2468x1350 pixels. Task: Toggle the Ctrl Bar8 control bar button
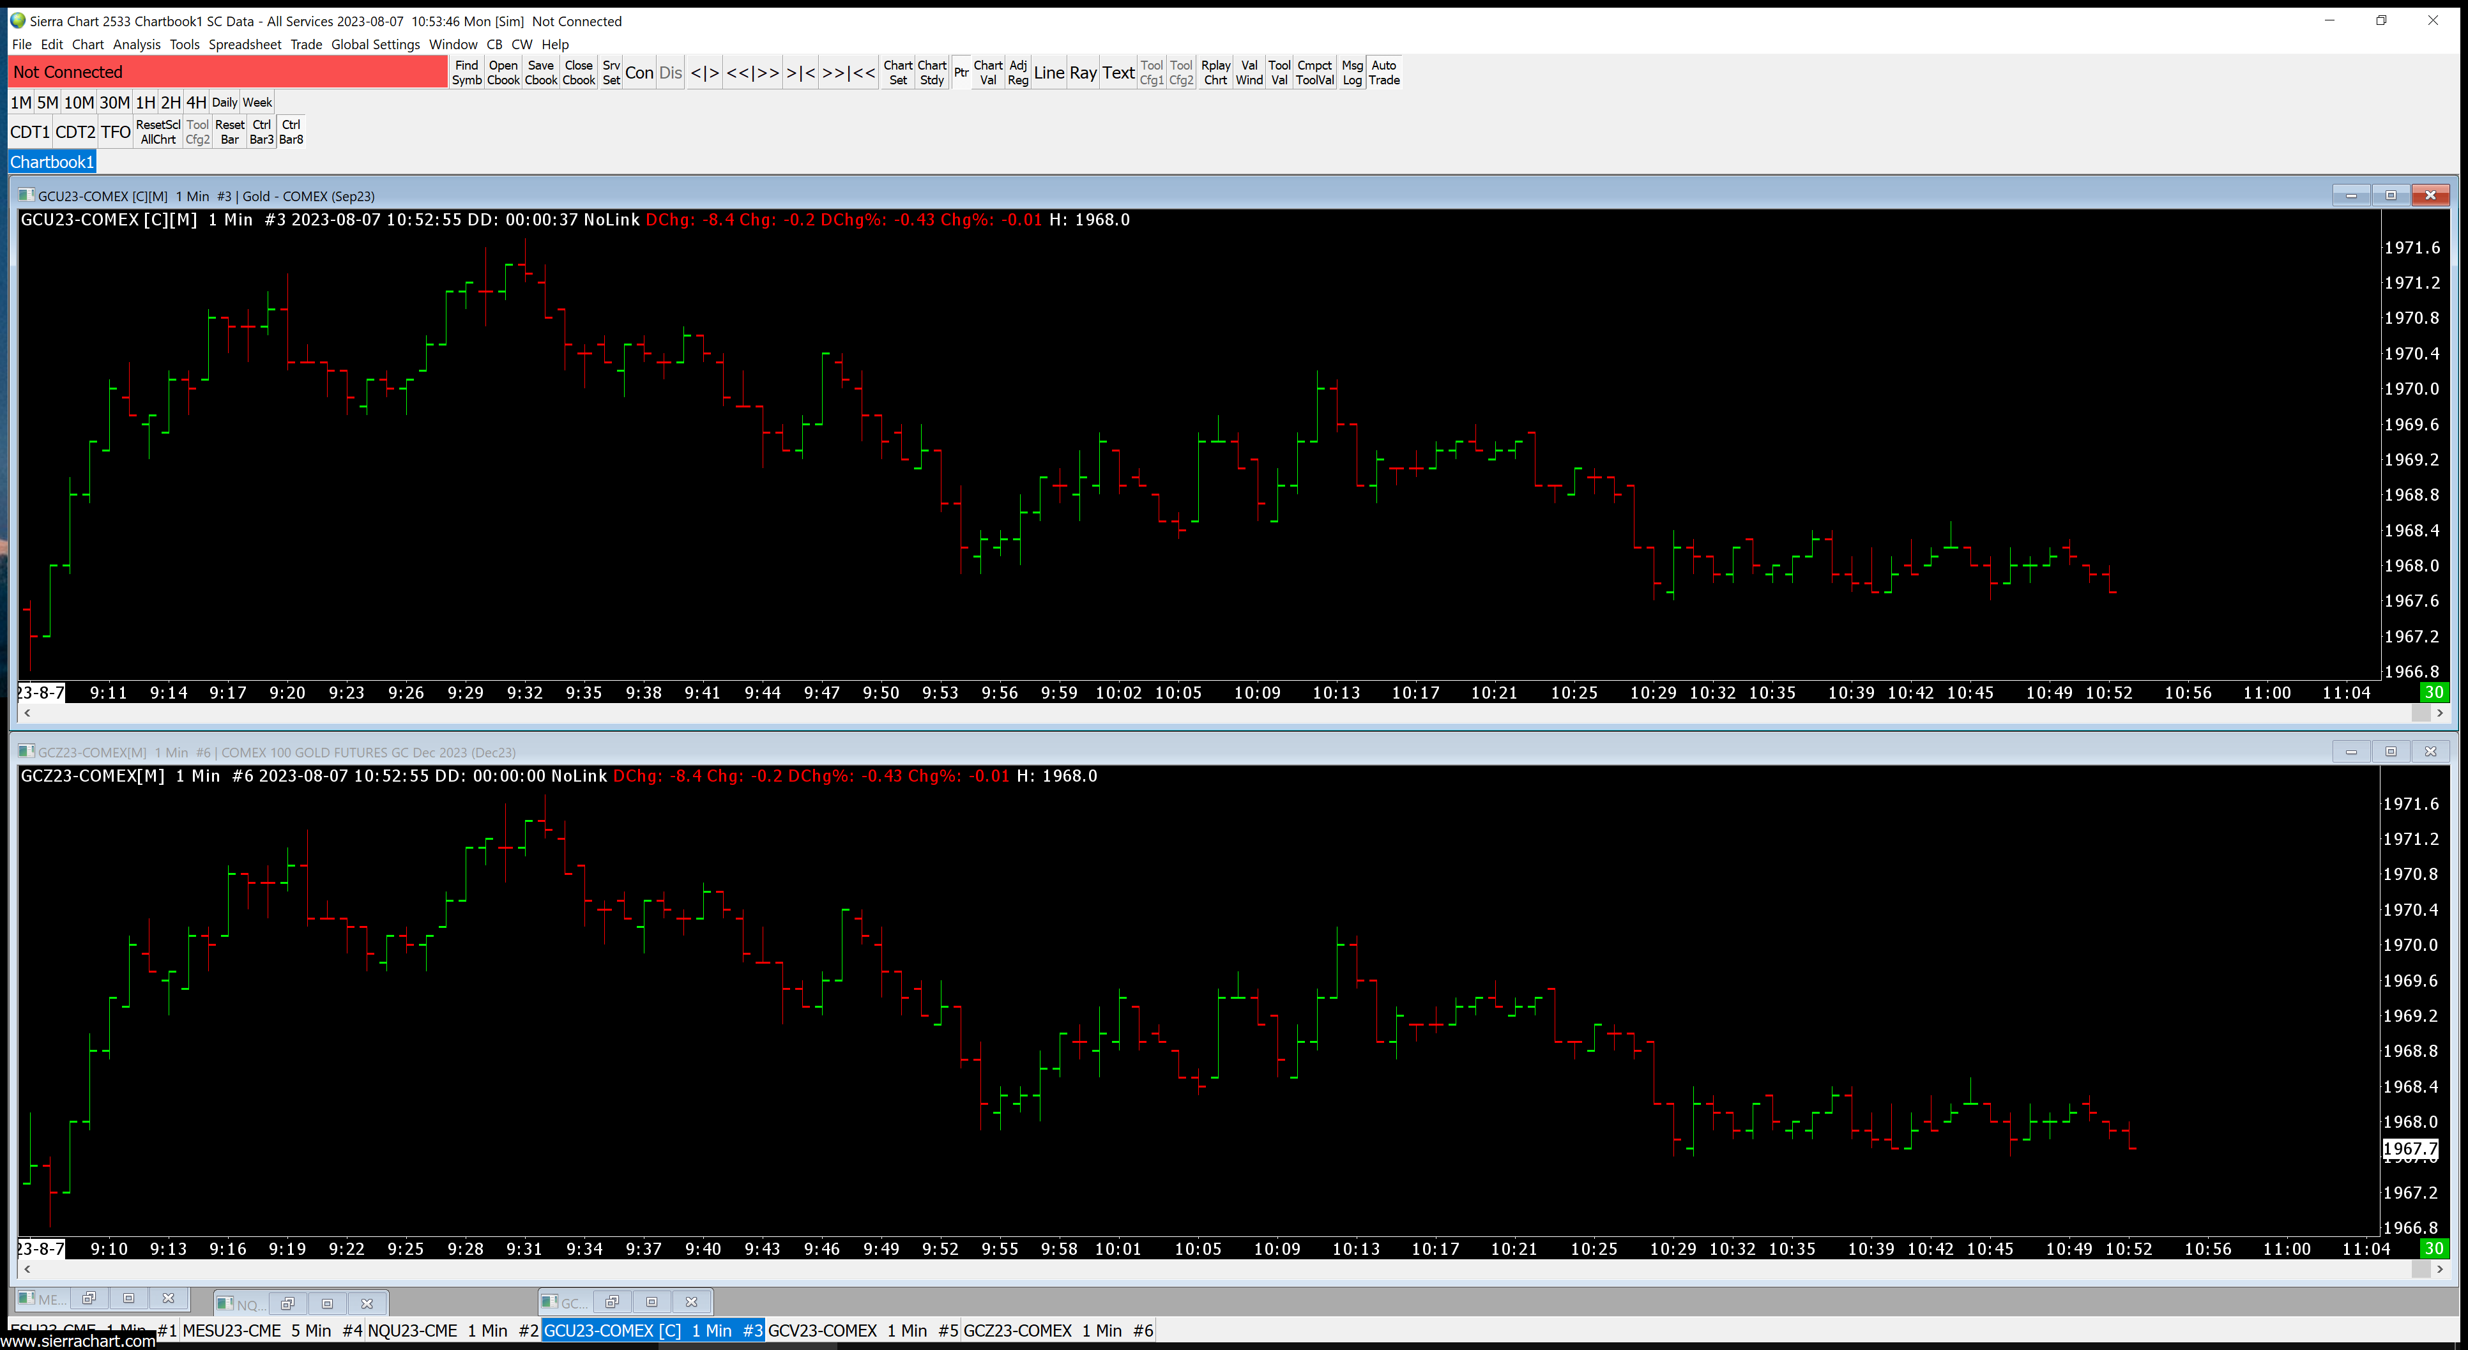click(291, 132)
